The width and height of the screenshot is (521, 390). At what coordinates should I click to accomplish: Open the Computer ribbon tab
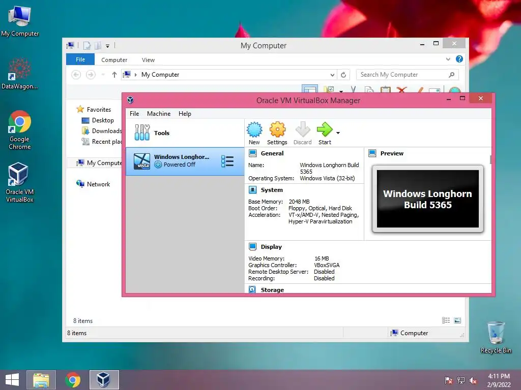tap(114, 60)
